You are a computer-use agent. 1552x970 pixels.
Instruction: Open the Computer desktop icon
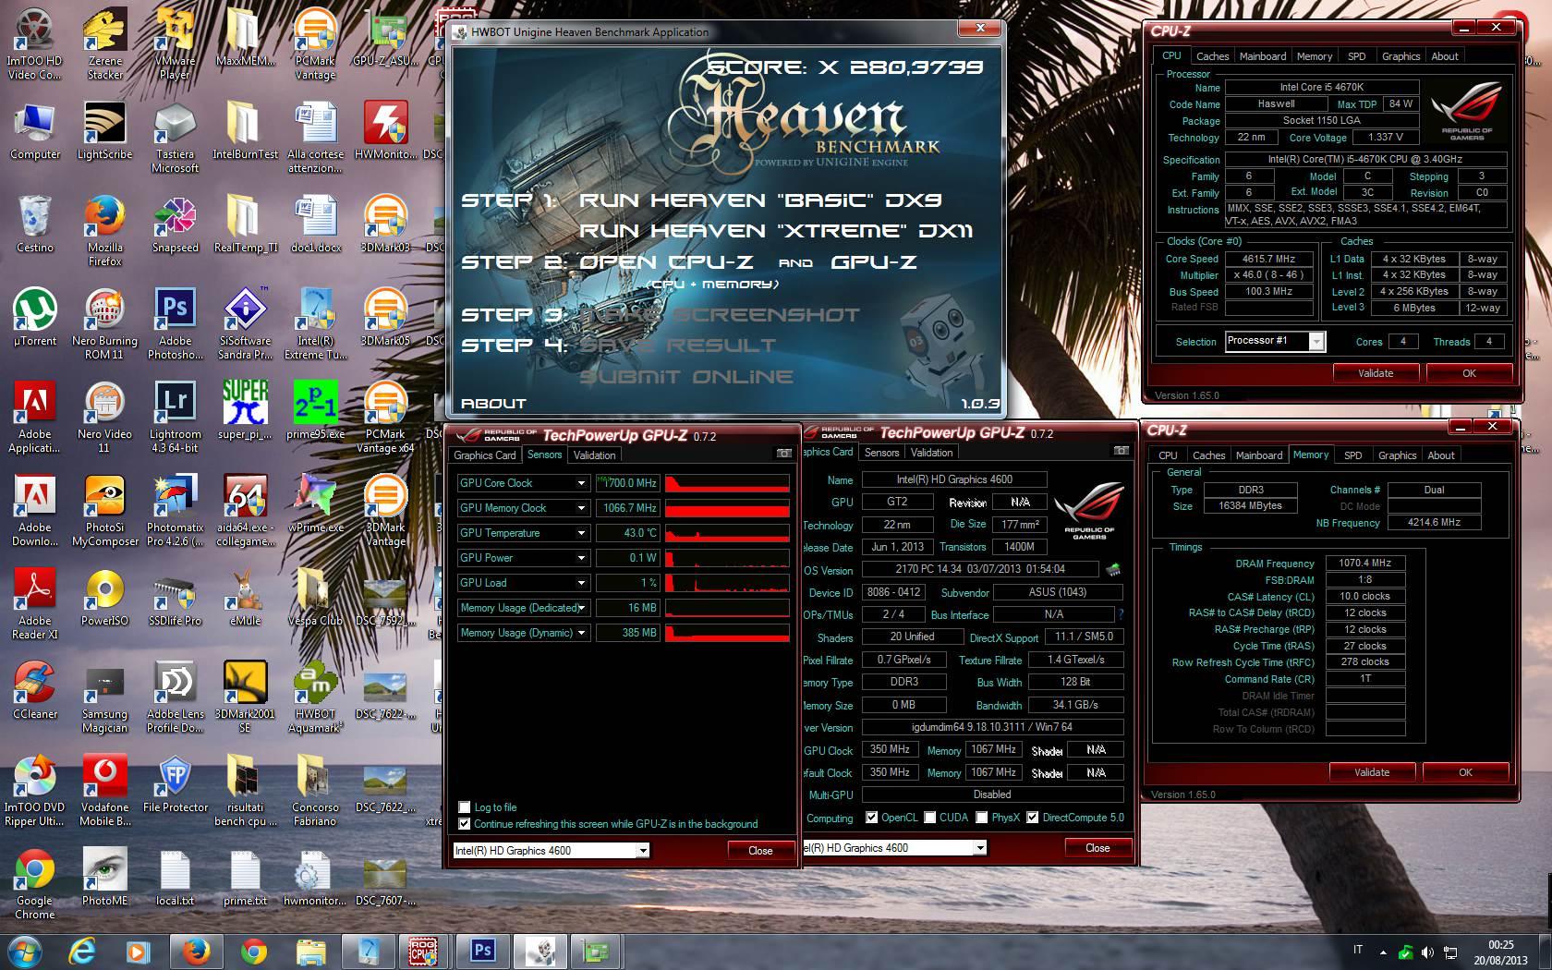(x=35, y=131)
